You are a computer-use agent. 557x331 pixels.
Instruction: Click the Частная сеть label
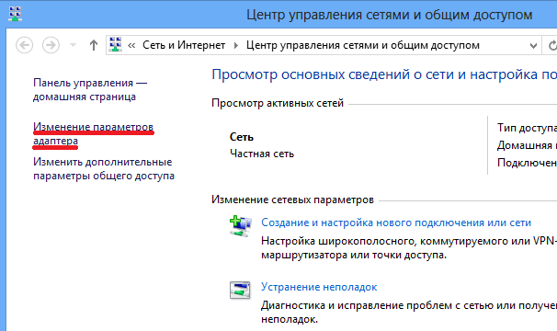(x=262, y=154)
